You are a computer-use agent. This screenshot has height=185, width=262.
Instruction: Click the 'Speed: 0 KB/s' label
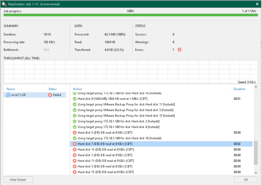[x=247, y=82]
